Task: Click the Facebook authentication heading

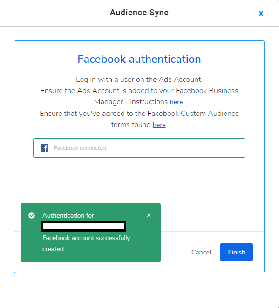Action: [139, 59]
